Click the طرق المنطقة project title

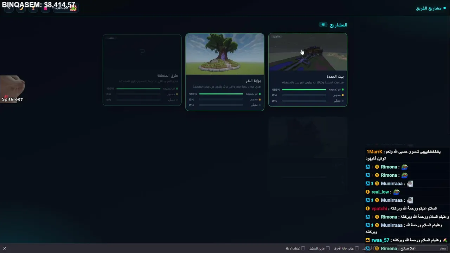click(x=168, y=76)
